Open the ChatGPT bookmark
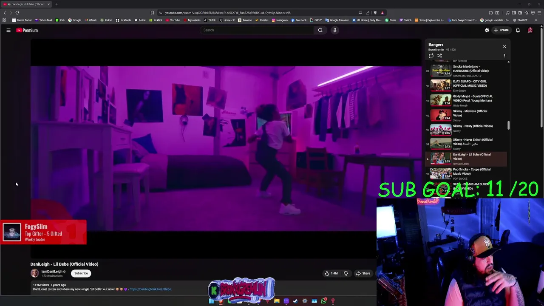This screenshot has height=306, width=544. 520,20
